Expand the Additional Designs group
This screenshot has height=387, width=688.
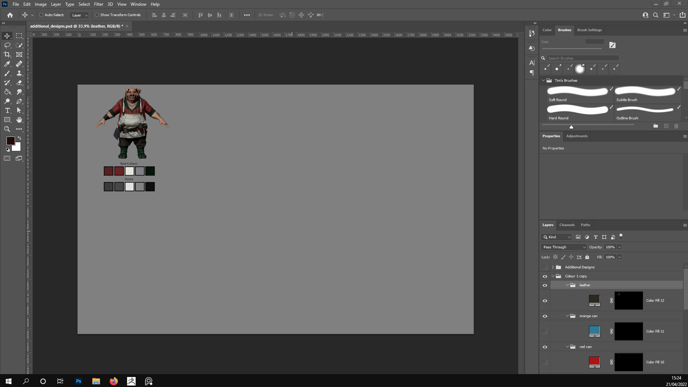tap(553, 267)
